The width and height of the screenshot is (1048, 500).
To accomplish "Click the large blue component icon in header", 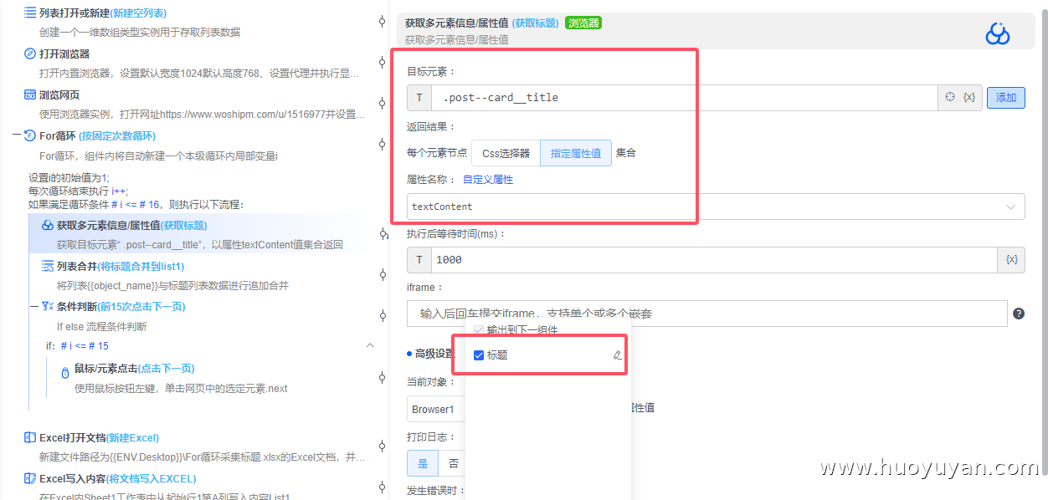I will point(998,33).
